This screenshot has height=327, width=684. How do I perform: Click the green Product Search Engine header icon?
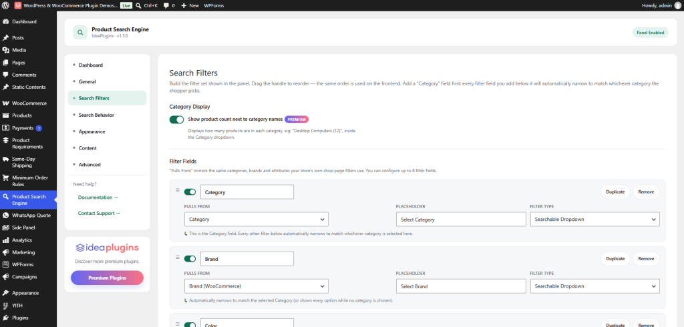pyautogui.click(x=80, y=32)
